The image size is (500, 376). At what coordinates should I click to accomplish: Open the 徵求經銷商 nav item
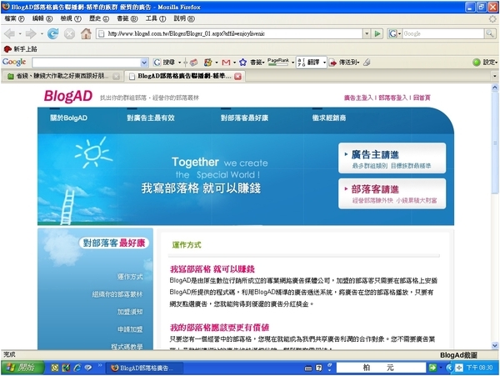pyautogui.click(x=329, y=118)
